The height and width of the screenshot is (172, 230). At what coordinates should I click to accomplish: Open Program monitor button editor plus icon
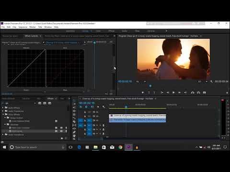(x=227, y=93)
